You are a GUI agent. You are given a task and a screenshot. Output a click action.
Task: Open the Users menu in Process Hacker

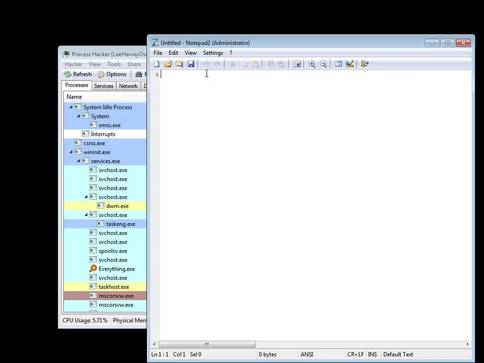134,64
